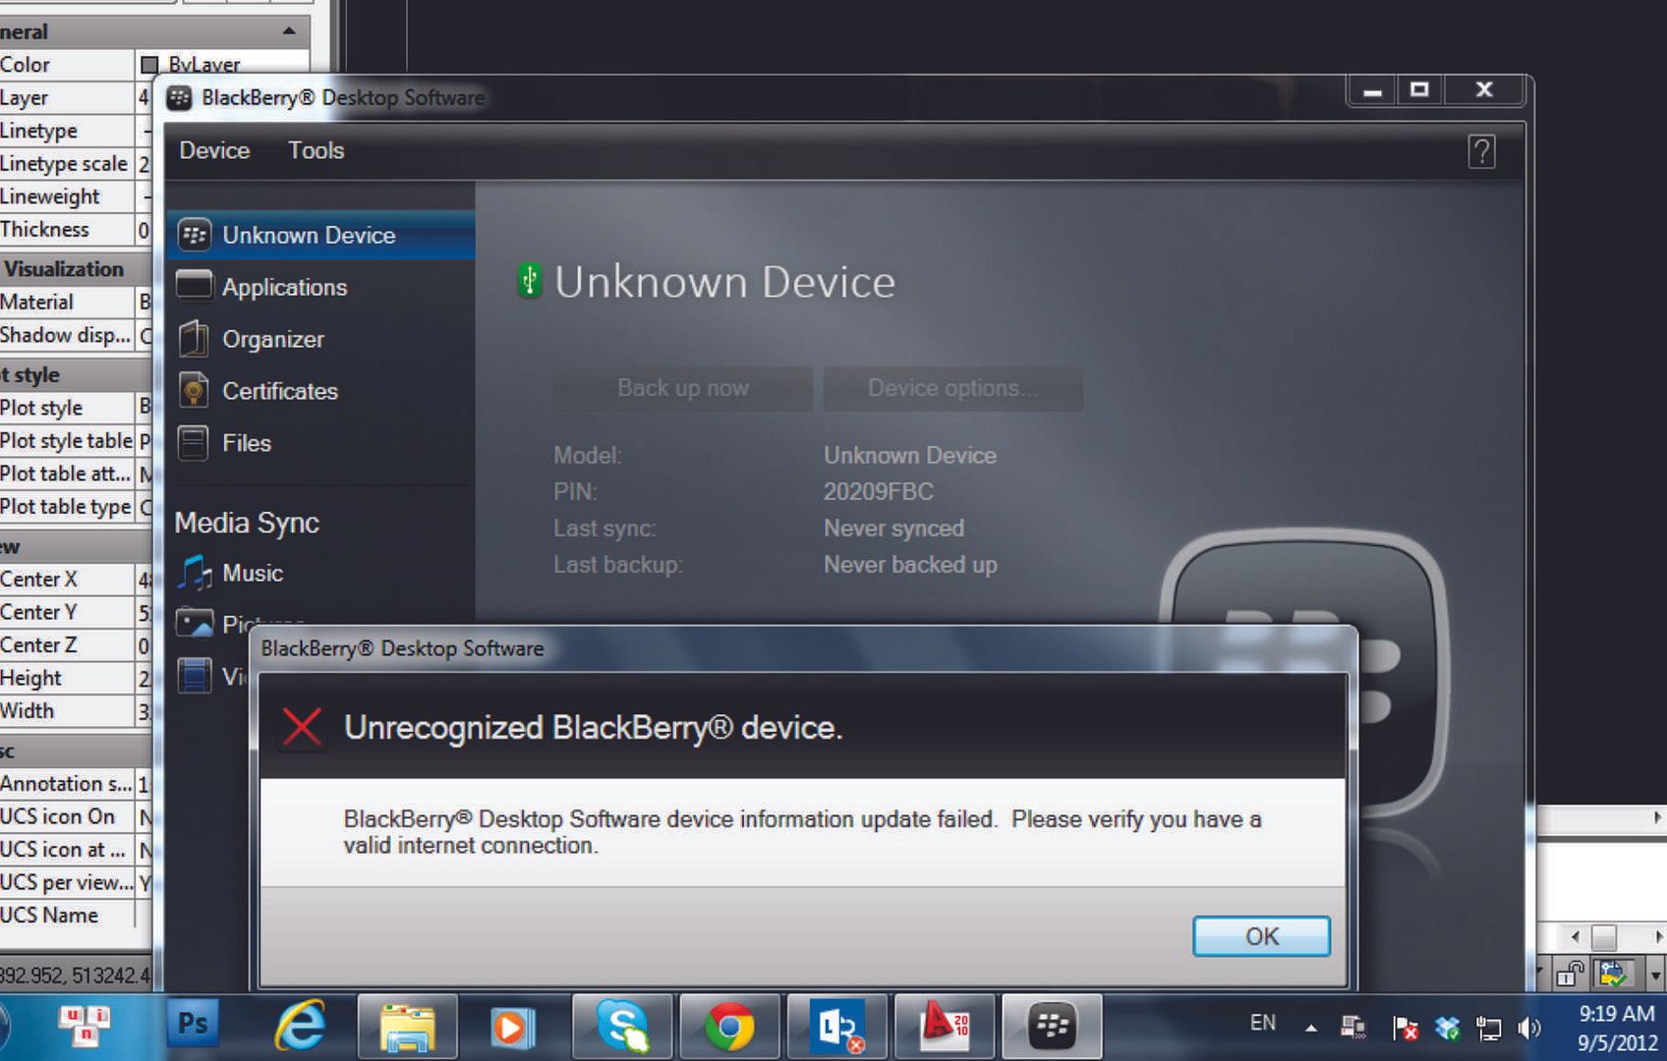
Task: Click the ByLayer color swatch in properties
Action: point(149,65)
